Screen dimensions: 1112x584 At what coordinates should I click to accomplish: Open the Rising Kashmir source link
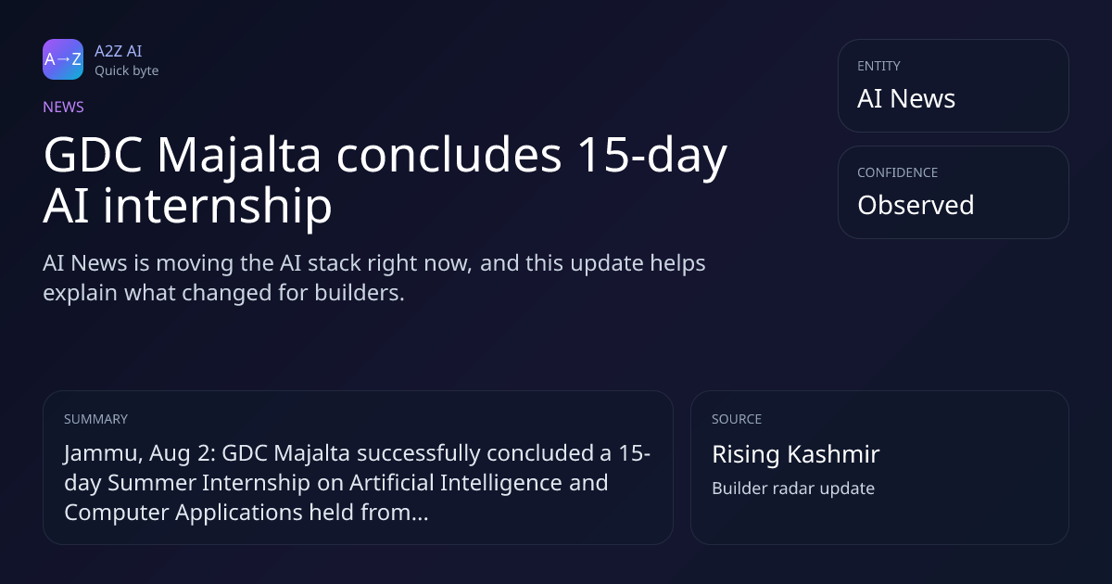coord(795,454)
